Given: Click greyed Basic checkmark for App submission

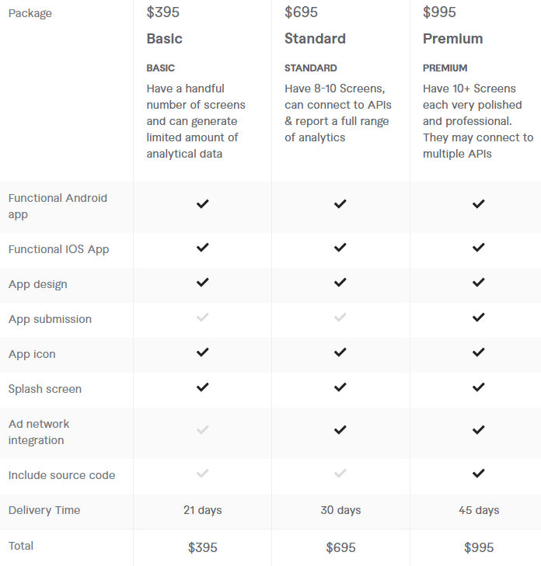Looking at the screenshot, I should click(202, 318).
